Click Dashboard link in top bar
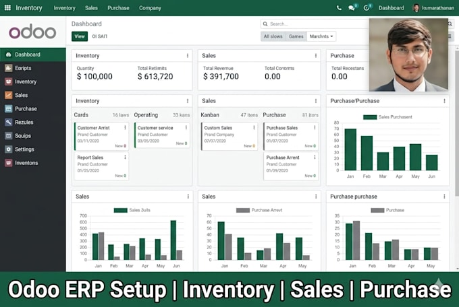The height and width of the screenshot is (307, 459). [x=391, y=8]
